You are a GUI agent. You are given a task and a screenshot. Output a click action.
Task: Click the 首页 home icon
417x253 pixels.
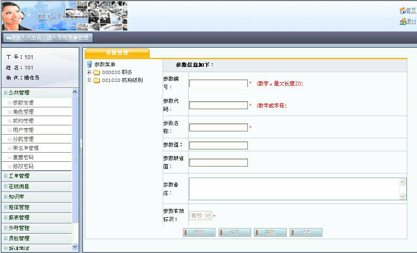coord(402,11)
